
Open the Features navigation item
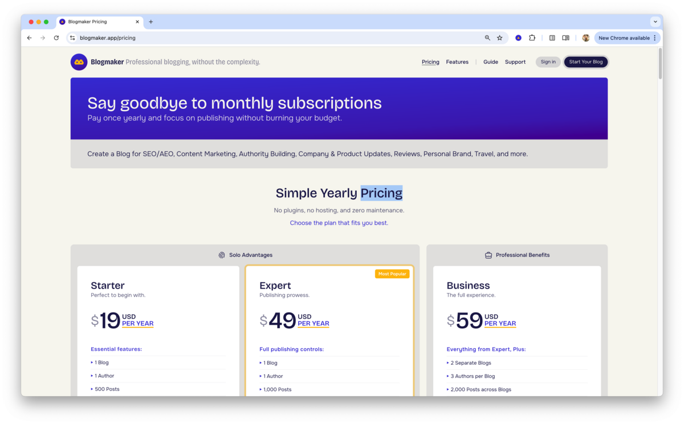click(457, 61)
